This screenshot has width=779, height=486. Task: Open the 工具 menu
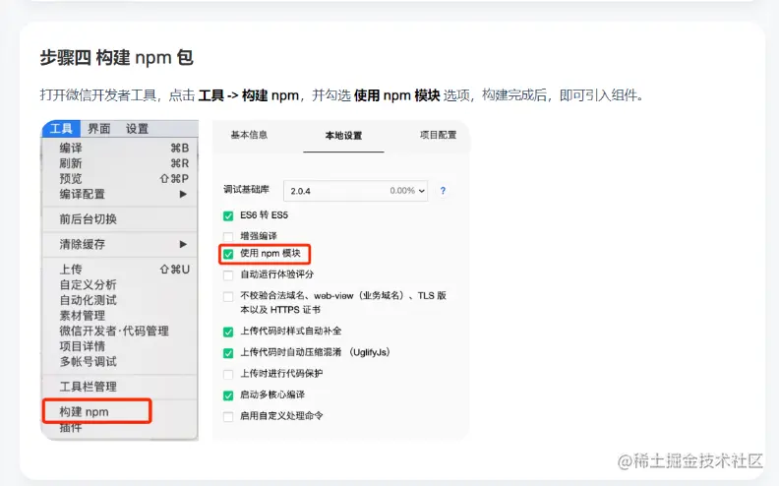click(x=61, y=129)
